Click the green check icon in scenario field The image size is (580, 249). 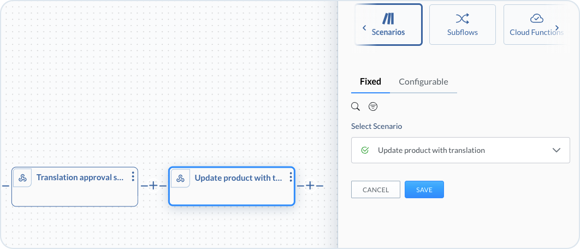365,150
